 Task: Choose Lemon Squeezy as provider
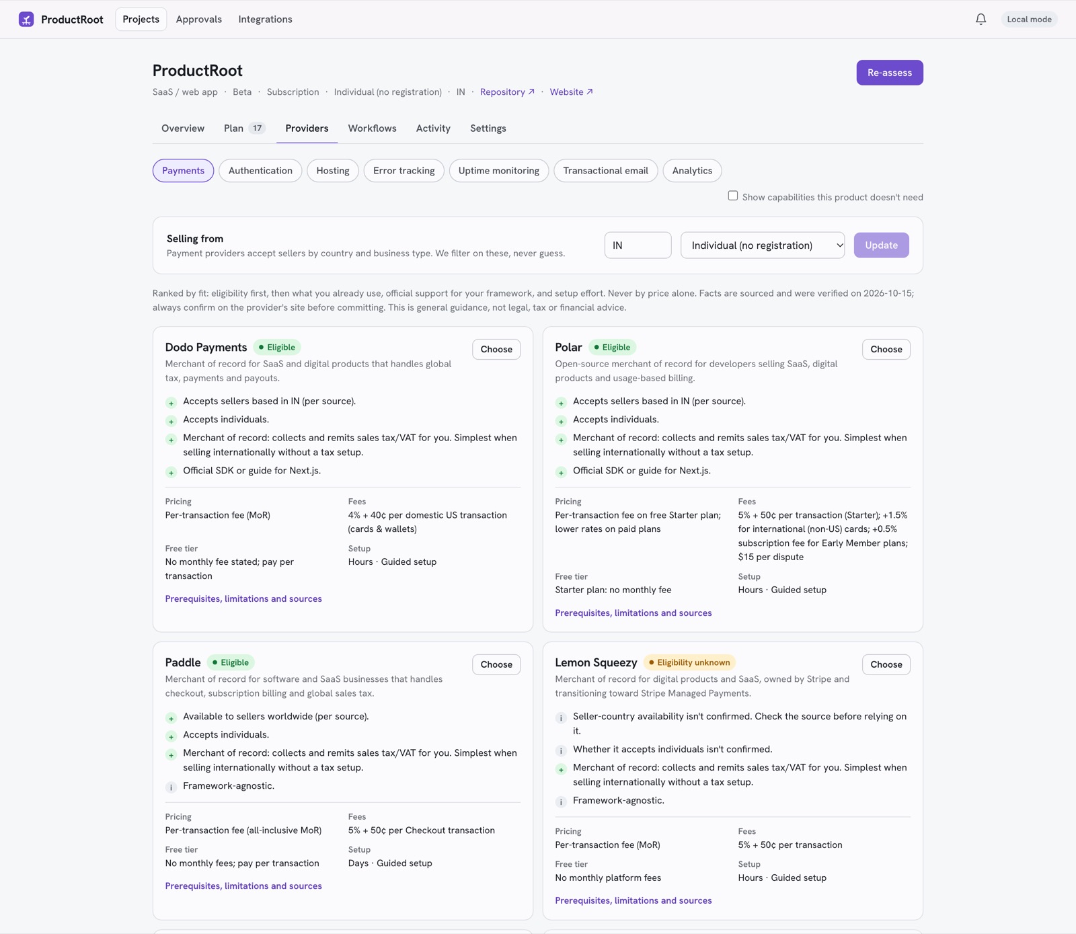(x=886, y=665)
